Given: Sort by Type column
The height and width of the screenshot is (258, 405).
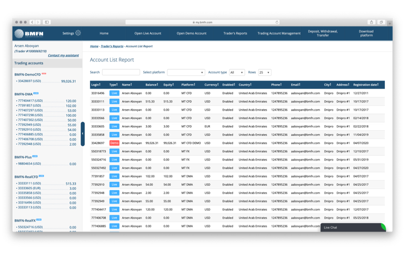Looking at the screenshot, I should click(113, 85).
